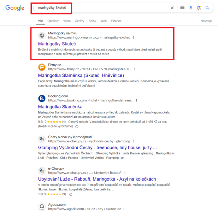Screen dimensions: 218x212
Task: Open three-dot menu next to Booking.com result
Action: click(136, 100)
